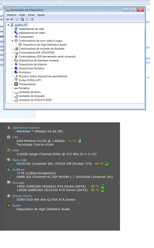Open the Ajuda menu
This screenshot has height=248, width=154.
(x=41, y=15)
